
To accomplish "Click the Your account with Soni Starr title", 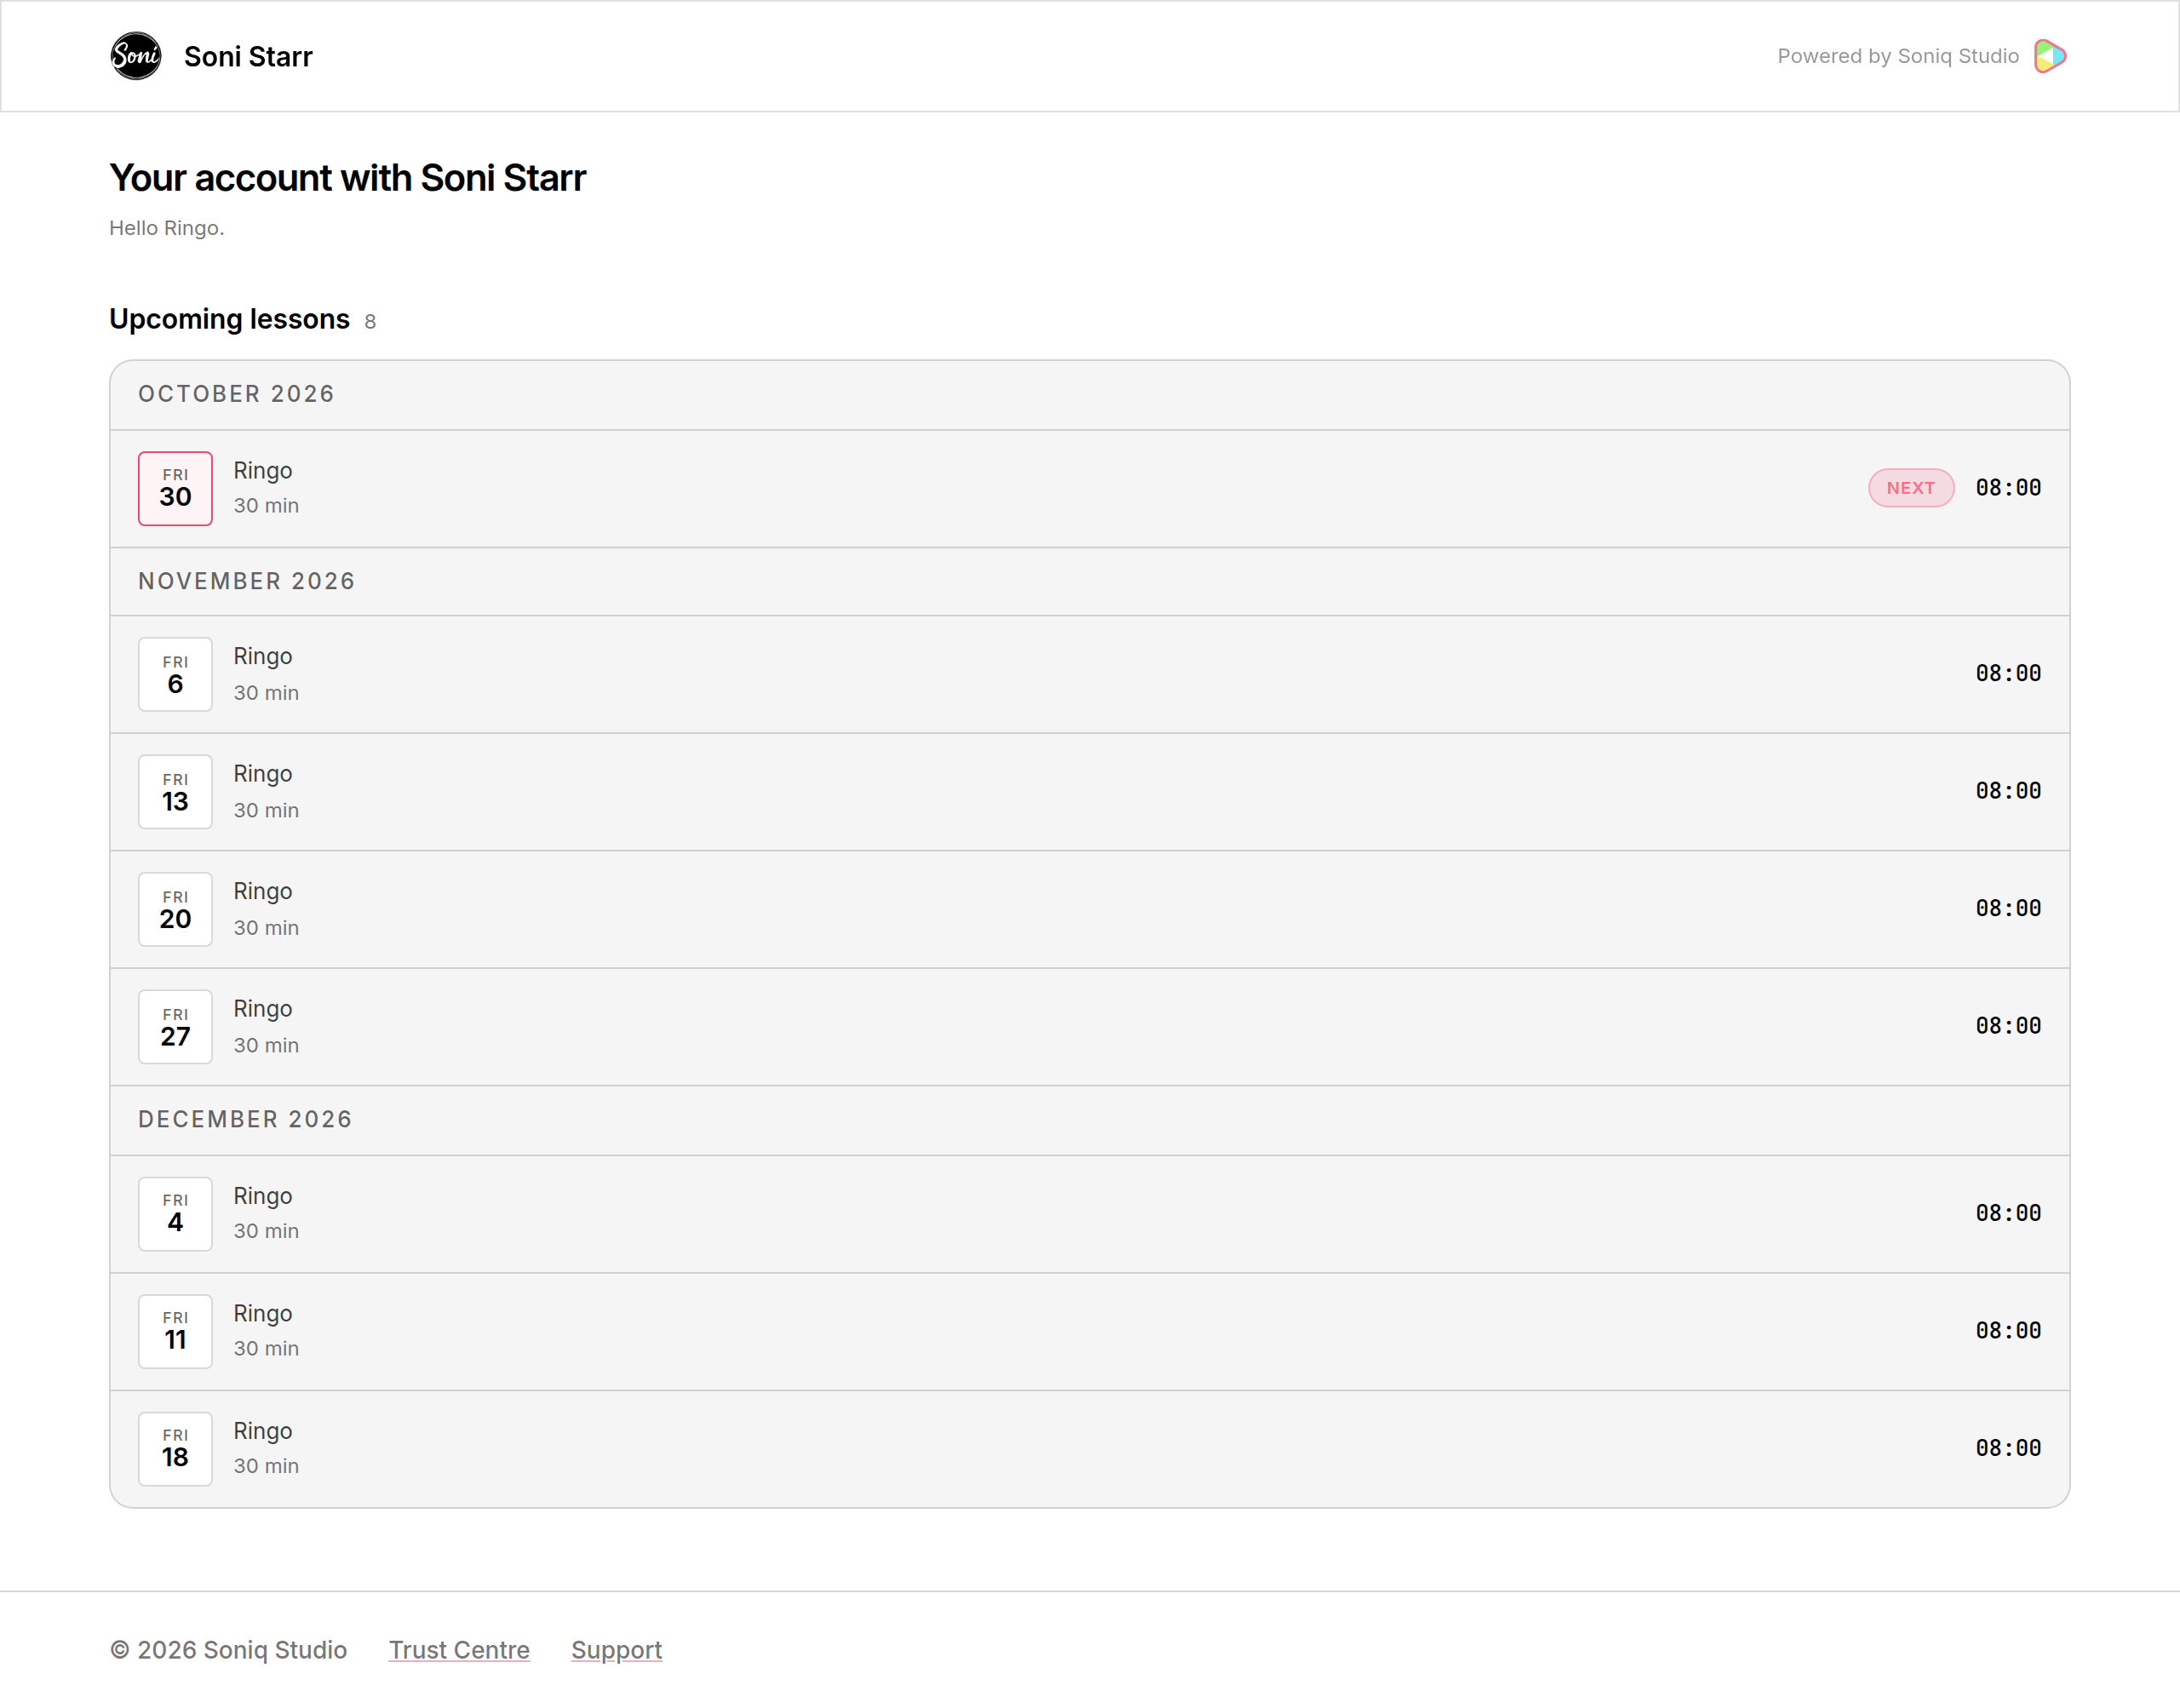I will coord(347,178).
